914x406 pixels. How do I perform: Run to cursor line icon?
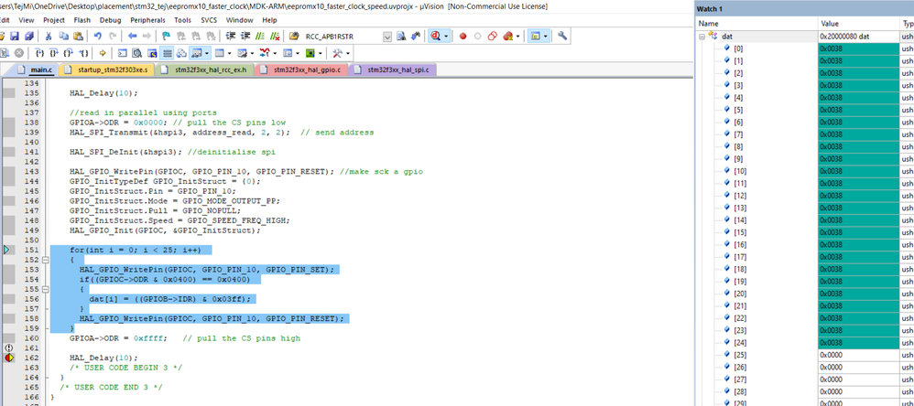[84, 54]
